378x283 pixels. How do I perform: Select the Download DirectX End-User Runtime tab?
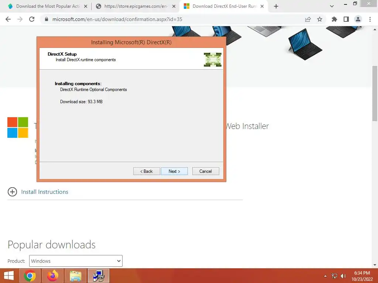pyautogui.click(x=224, y=6)
